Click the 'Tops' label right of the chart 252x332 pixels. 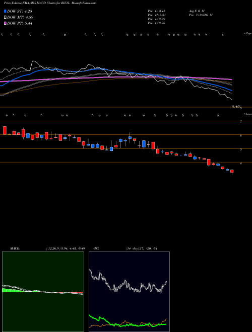247,34
